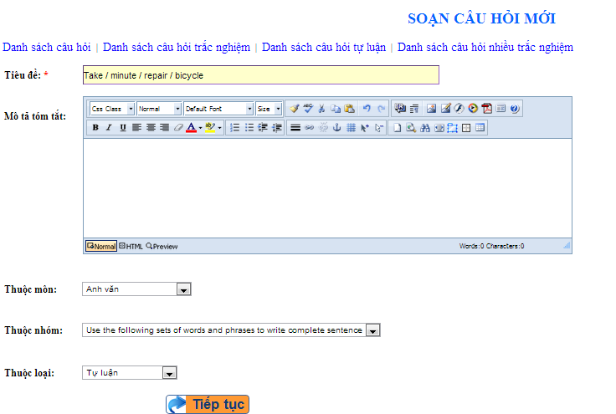The image size is (616, 414).
Task: Insert Flash with the Flash icon
Action: coord(459,109)
